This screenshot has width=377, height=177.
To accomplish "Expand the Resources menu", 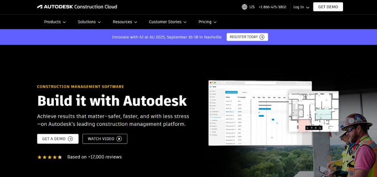I will coord(125,22).
